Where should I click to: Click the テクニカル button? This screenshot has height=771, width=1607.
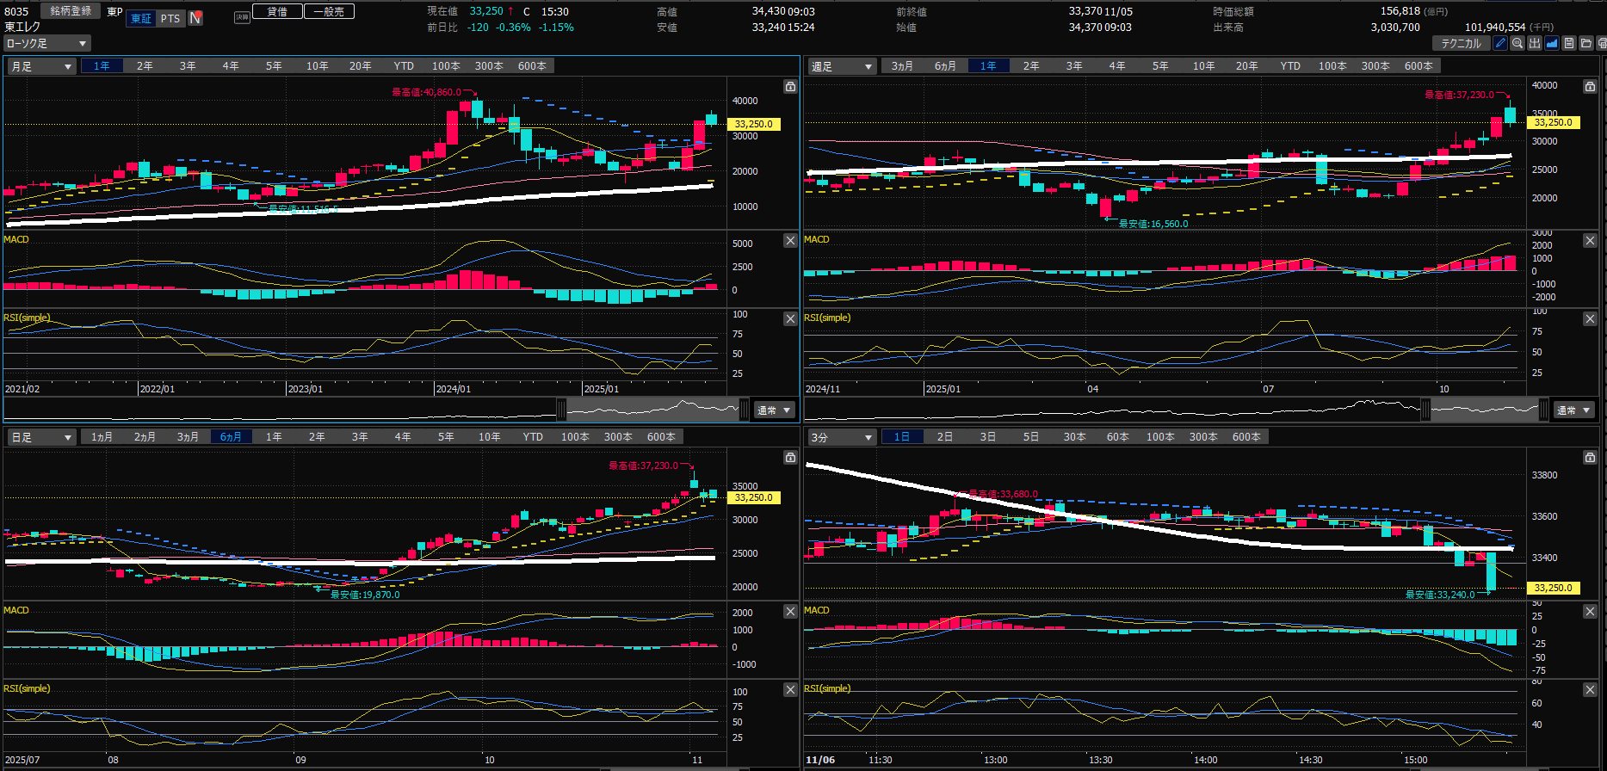[1461, 43]
